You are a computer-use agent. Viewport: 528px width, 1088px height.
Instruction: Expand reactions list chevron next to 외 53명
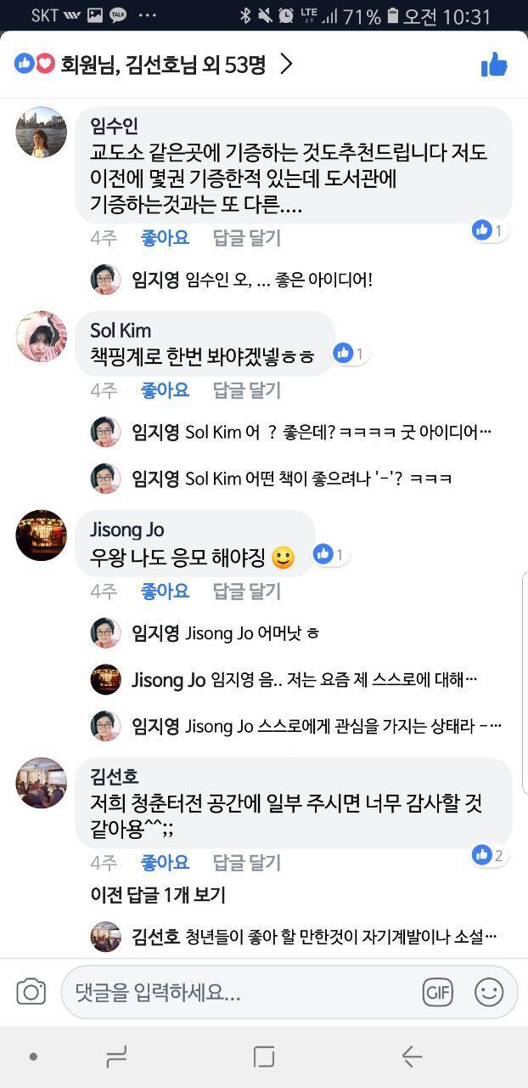click(286, 65)
